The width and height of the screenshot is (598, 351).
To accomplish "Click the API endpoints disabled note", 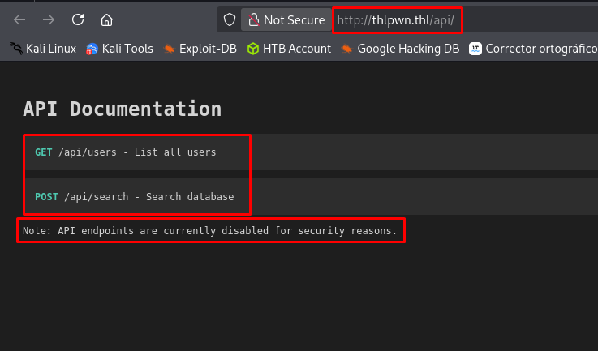I will tap(209, 231).
